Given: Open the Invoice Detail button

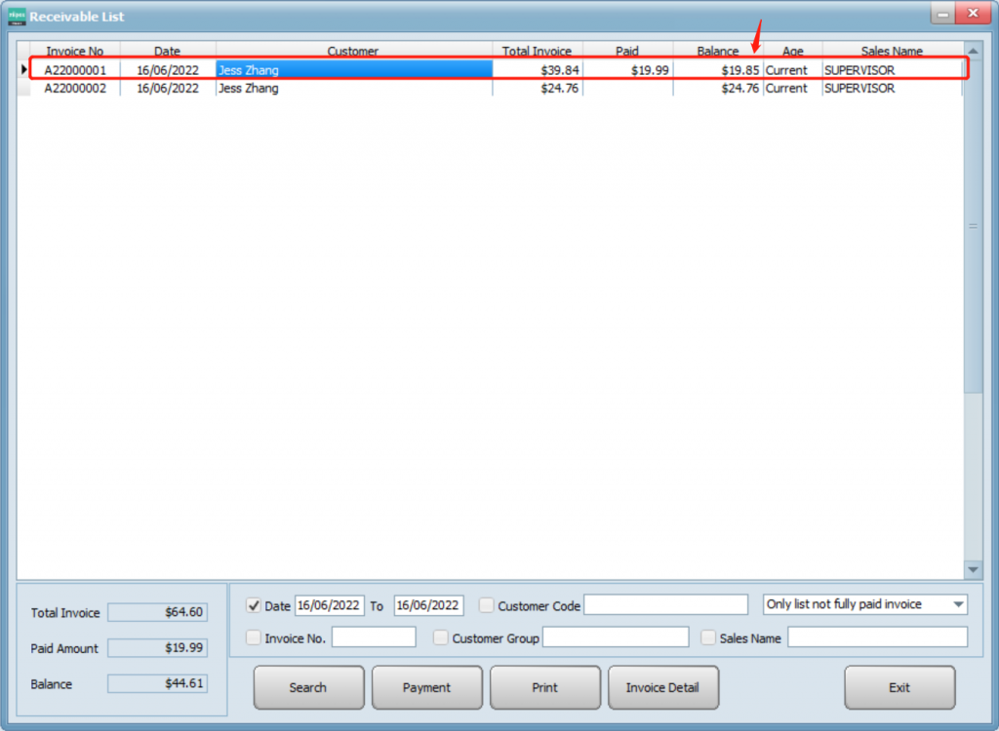Looking at the screenshot, I should 662,687.
